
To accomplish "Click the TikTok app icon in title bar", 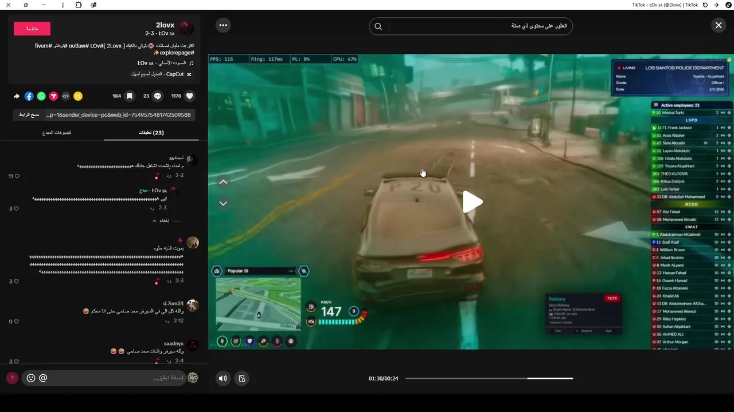I will (x=728, y=5).
